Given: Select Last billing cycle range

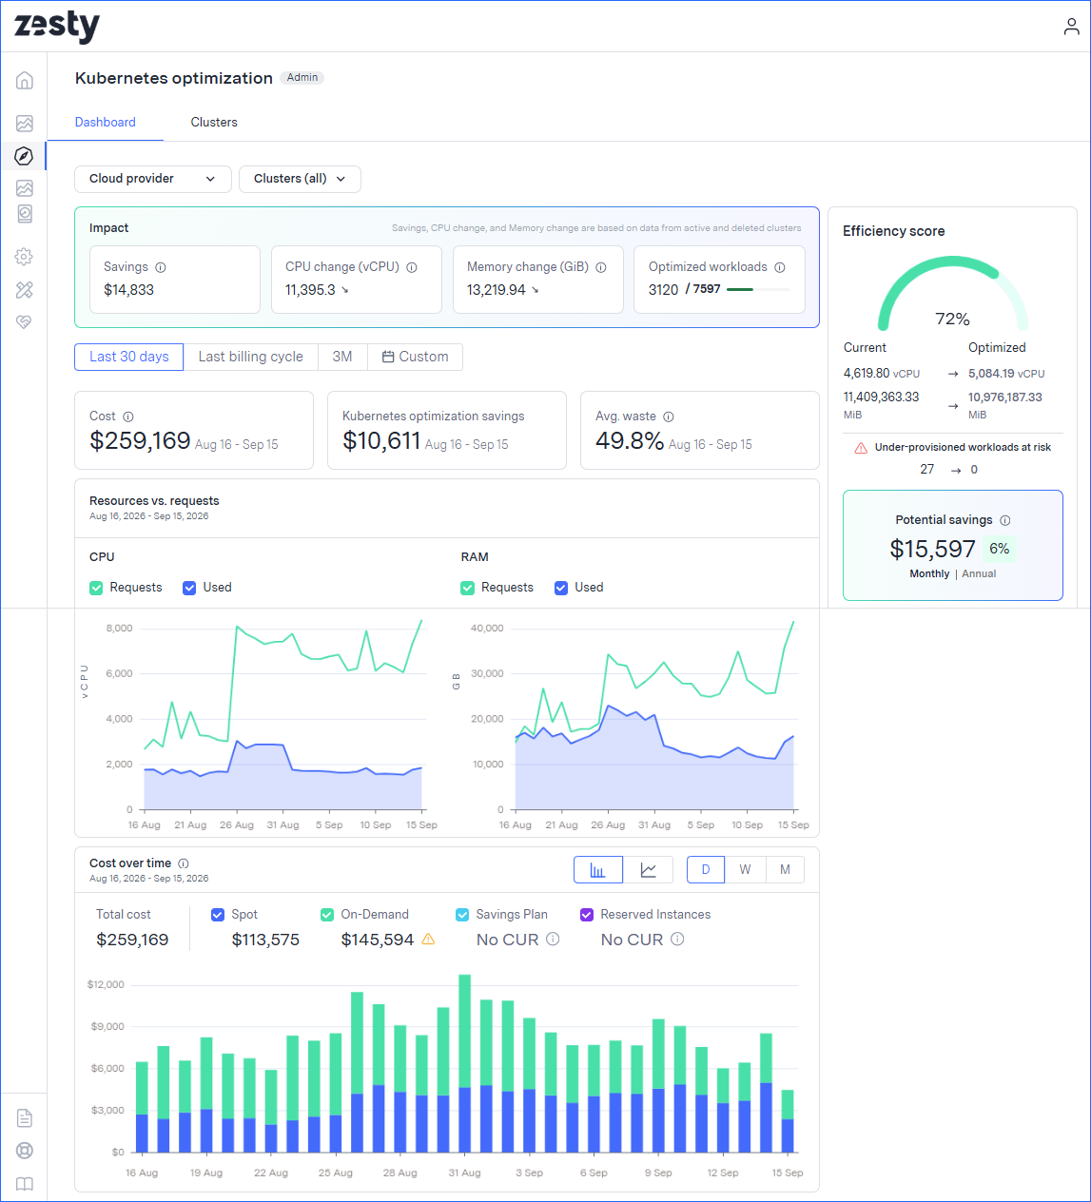Looking at the screenshot, I should coord(251,357).
